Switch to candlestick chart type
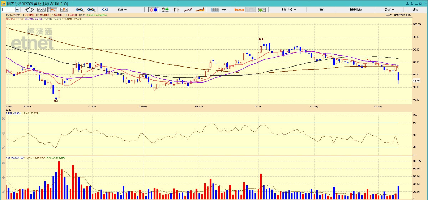 154,10
